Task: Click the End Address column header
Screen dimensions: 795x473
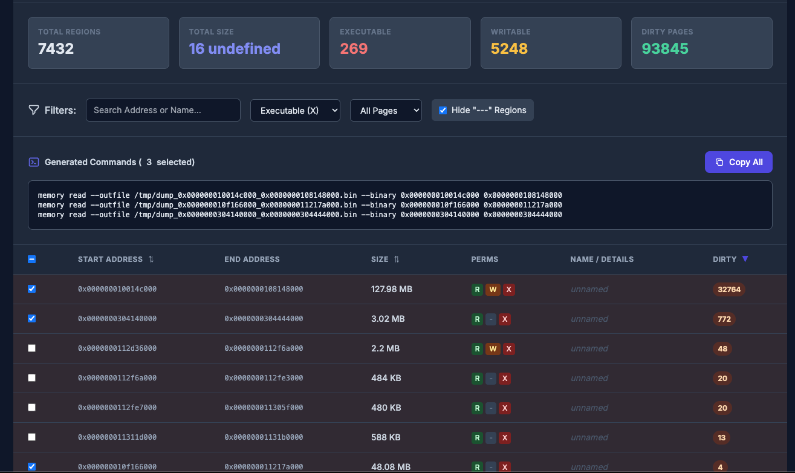Action: [252, 259]
